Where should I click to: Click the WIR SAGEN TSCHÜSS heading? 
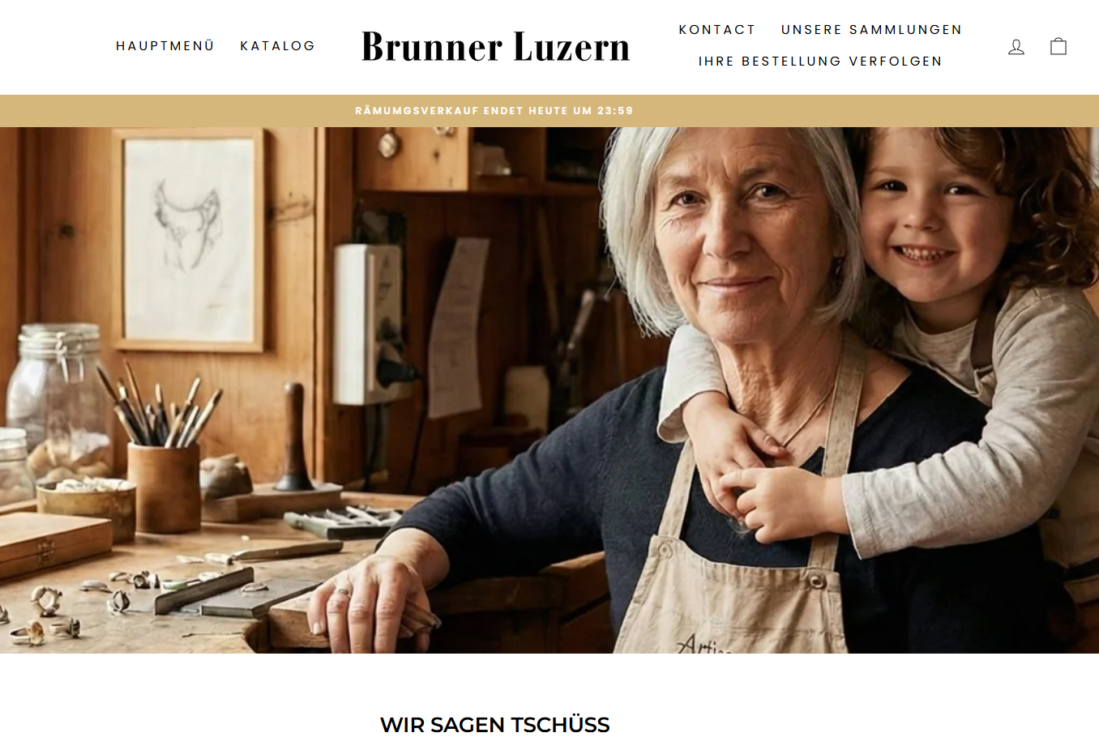coord(494,725)
